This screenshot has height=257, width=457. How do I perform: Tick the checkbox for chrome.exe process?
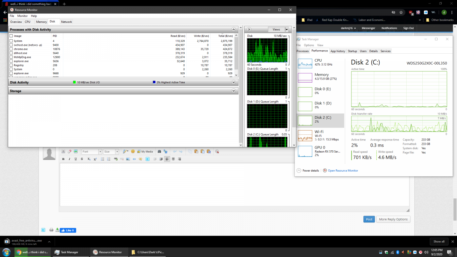[x=11, y=49]
